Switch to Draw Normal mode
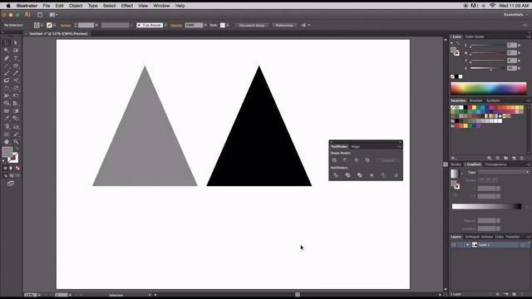 point(5,176)
